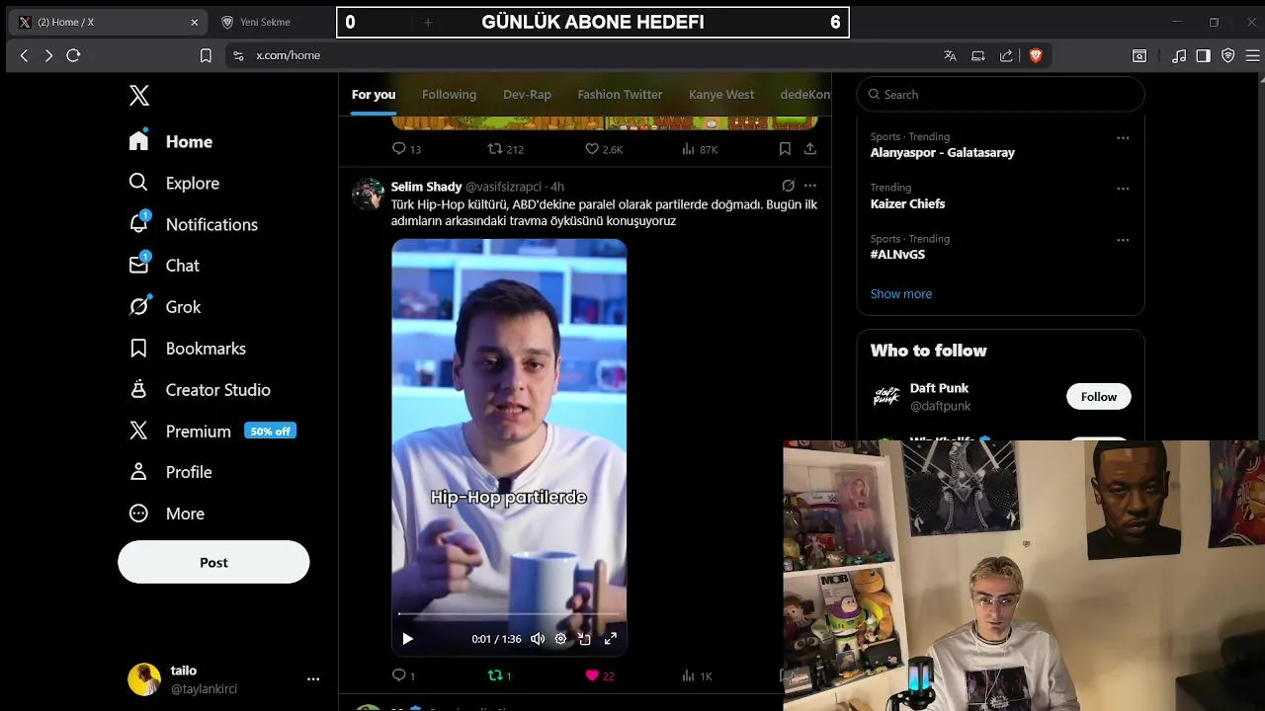Open the More menu in sidebar
The width and height of the screenshot is (1265, 711).
click(x=166, y=513)
